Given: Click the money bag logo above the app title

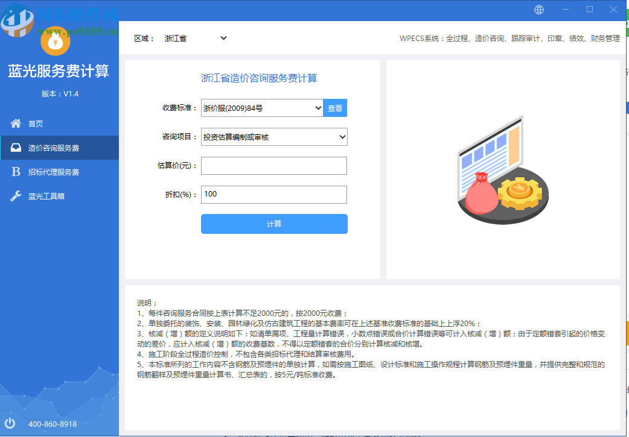Looking at the screenshot, I should 56,42.
